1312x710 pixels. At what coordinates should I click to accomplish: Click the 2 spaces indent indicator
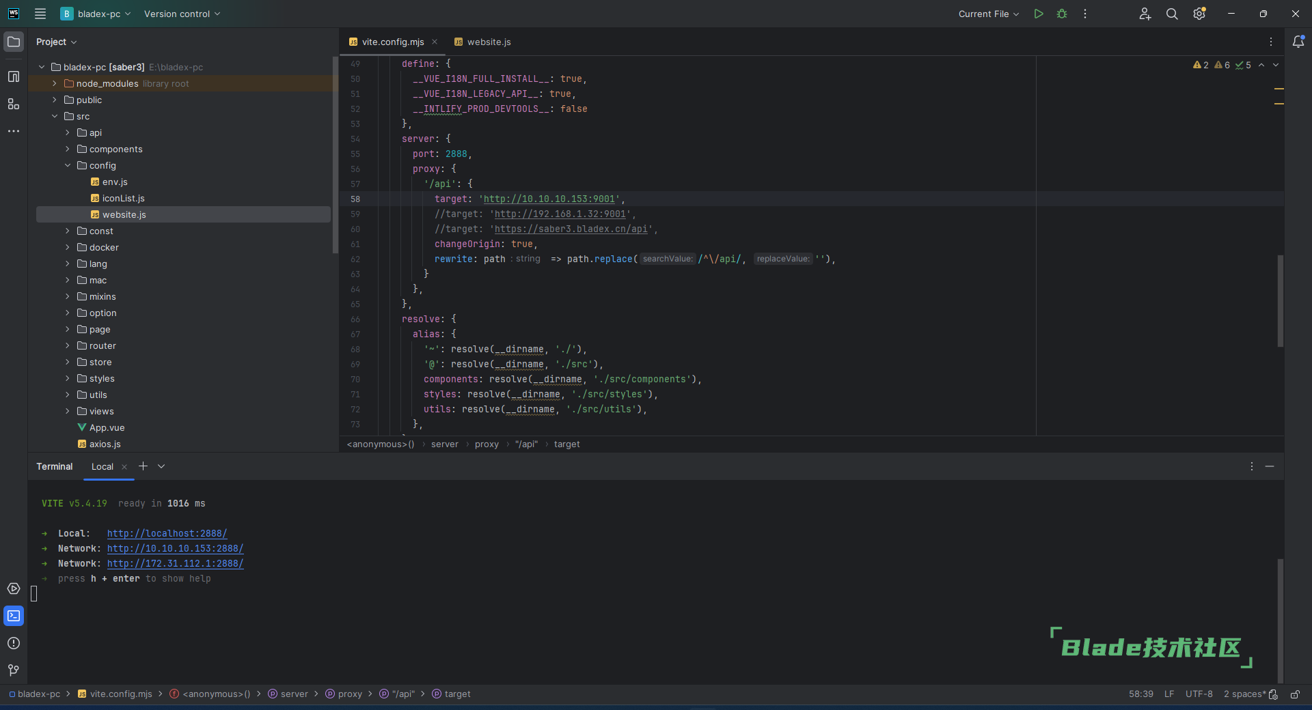[1245, 694]
